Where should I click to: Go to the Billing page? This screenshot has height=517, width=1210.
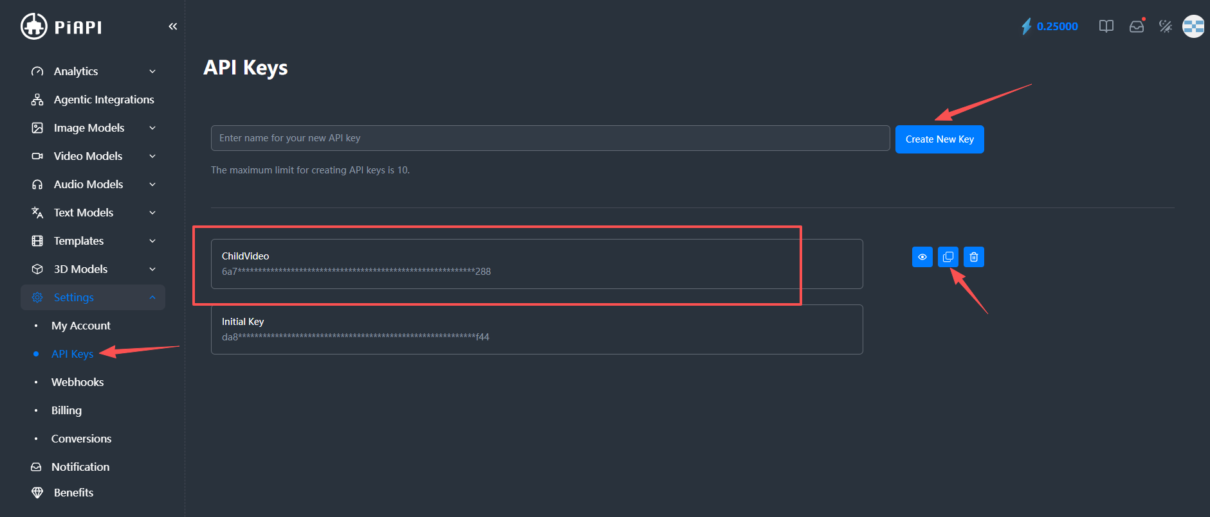66,410
